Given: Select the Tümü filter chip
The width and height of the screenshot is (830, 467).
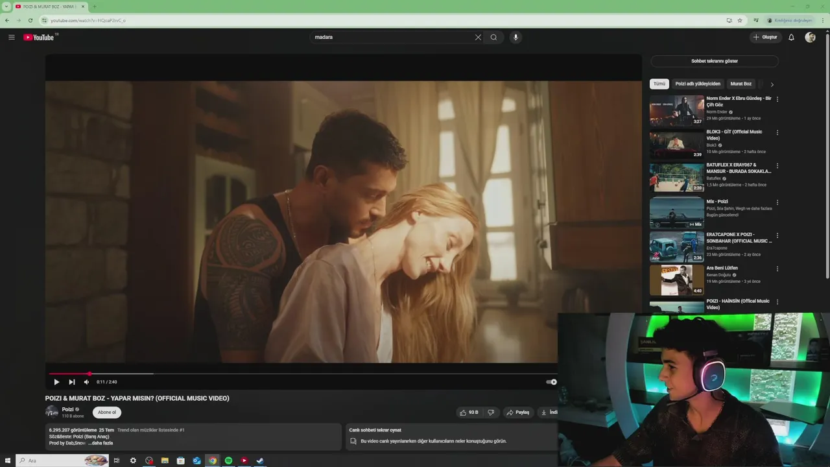Looking at the screenshot, I should click(659, 84).
